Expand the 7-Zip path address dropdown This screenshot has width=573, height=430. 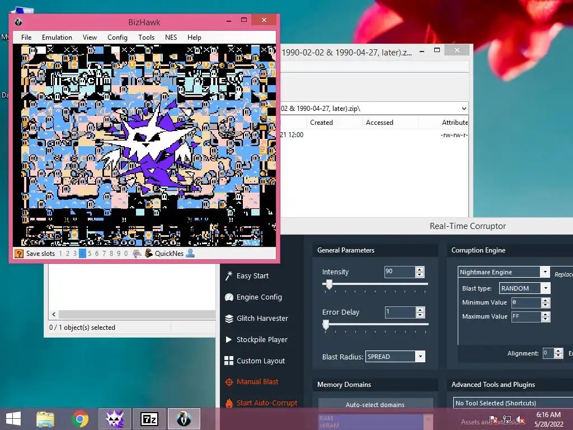coord(464,108)
